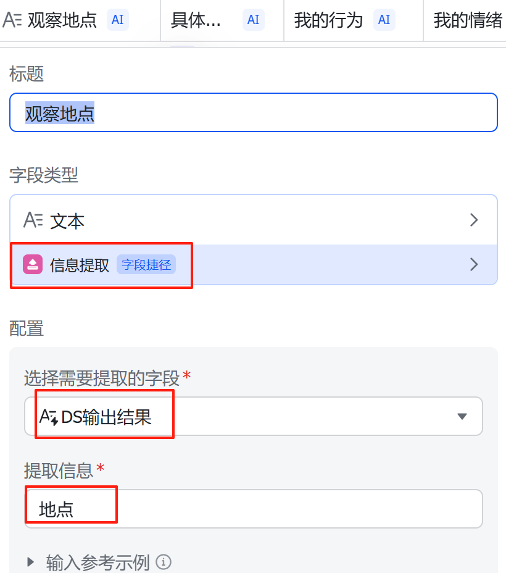506x573 pixels.
Task: Open the DS输出结果 dropdown arrow
Action: [462, 417]
